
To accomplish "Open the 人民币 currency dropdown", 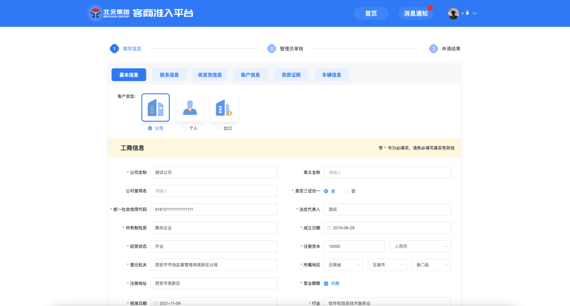I will tap(420, 247).
